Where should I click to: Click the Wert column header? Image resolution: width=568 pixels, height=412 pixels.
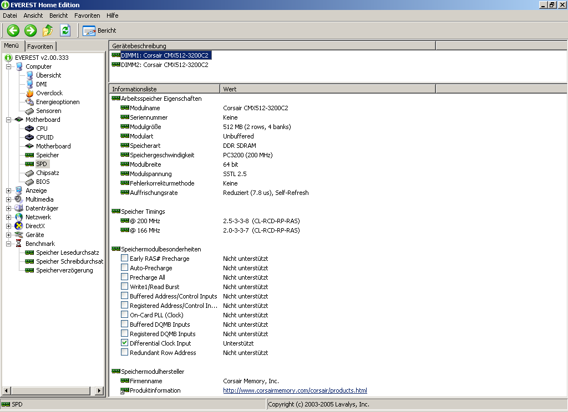click(x=327, y=89)
